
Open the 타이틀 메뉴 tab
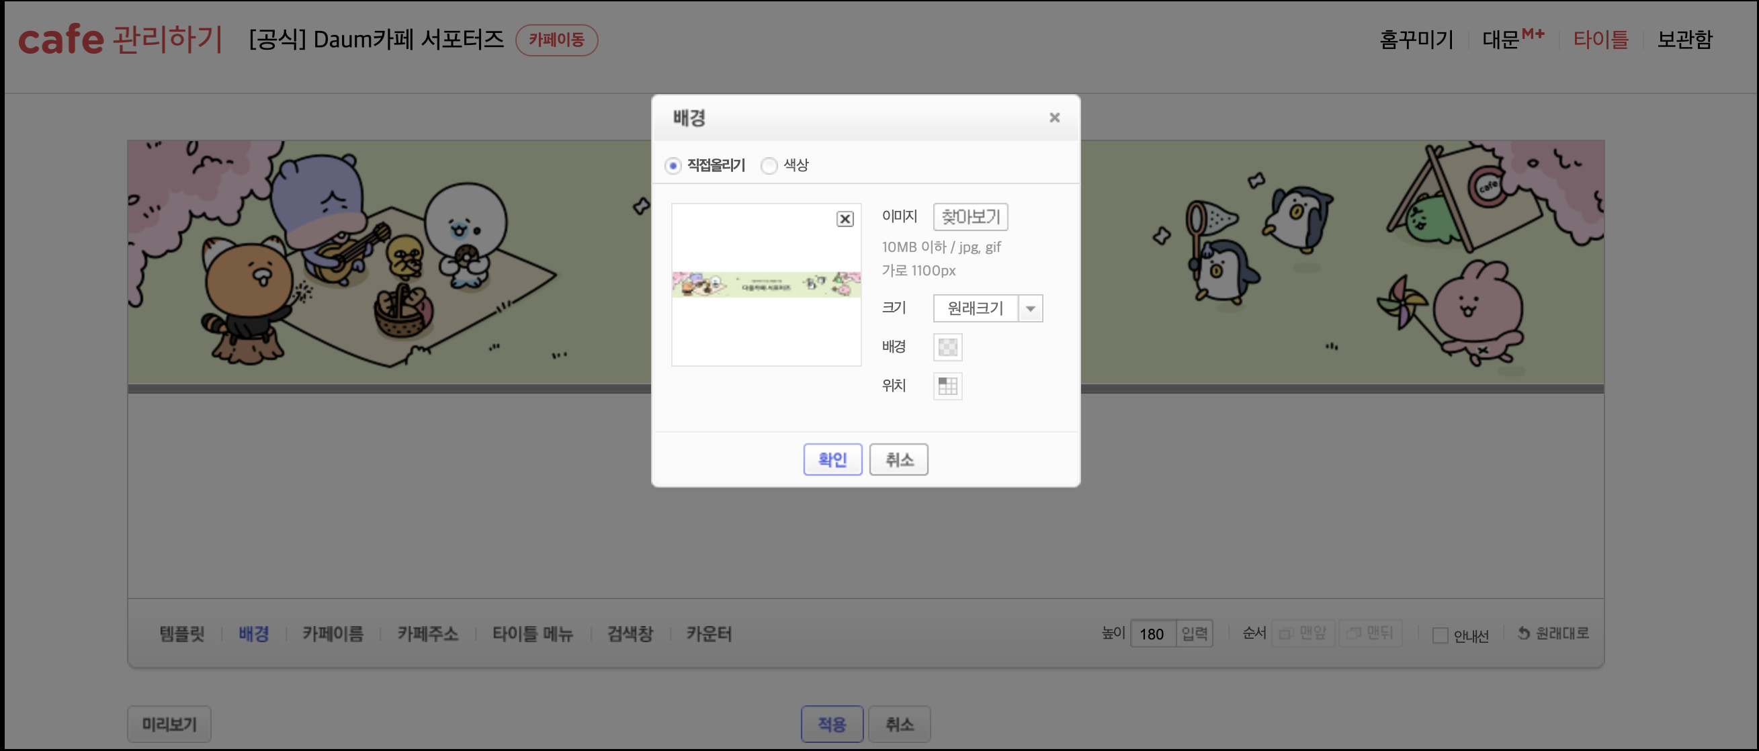tap(533, 634)
